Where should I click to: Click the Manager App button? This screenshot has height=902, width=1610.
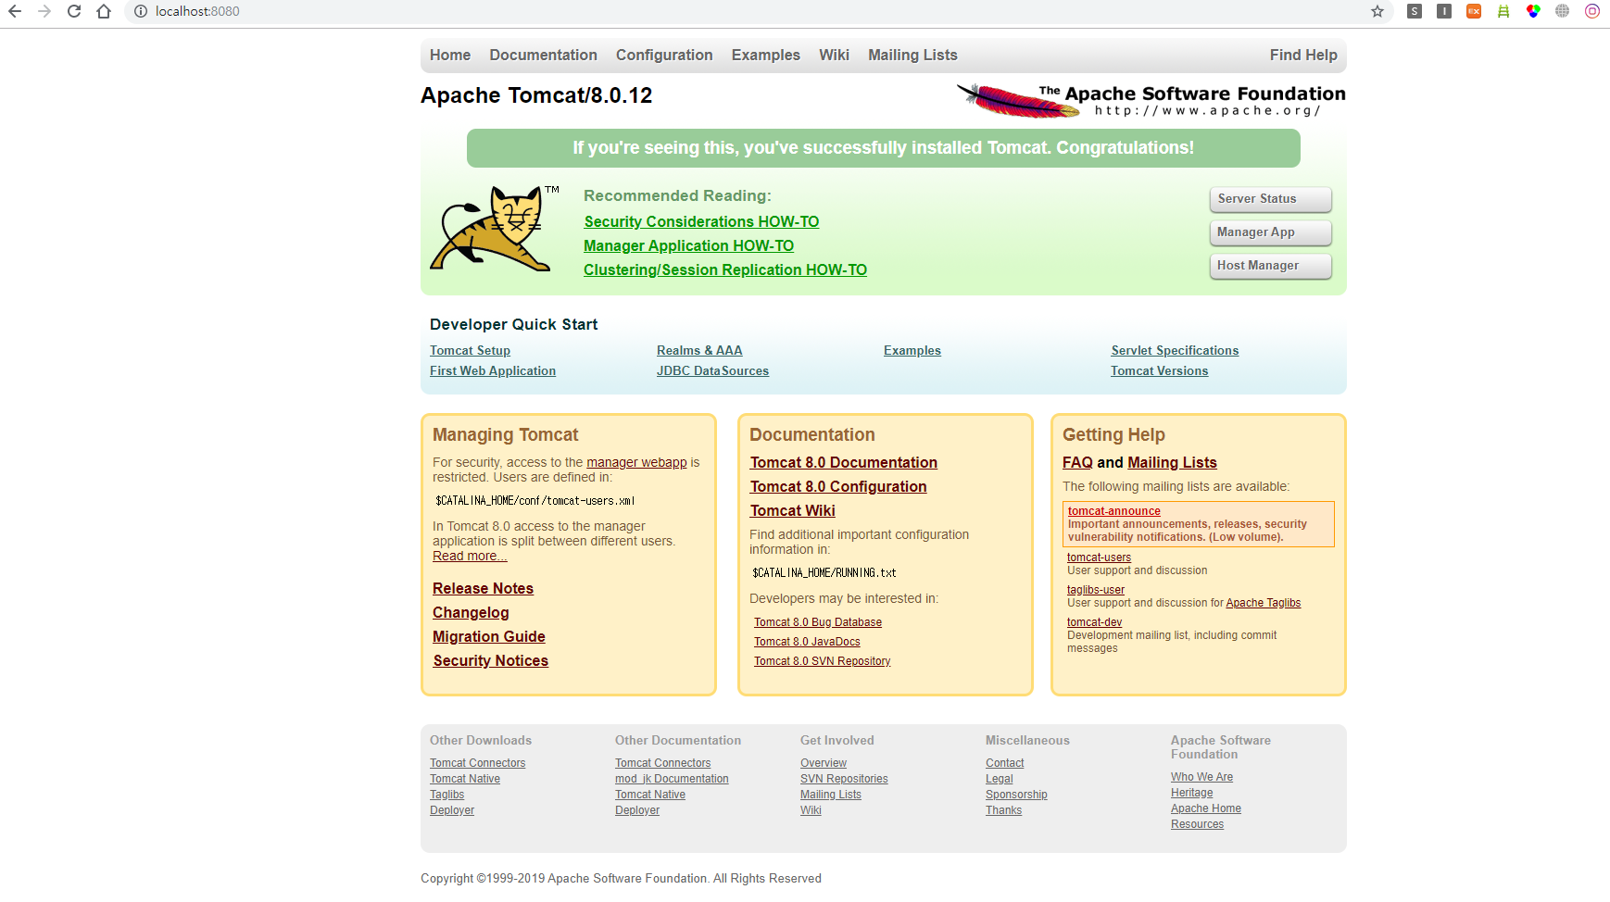tap(1270, 232)
